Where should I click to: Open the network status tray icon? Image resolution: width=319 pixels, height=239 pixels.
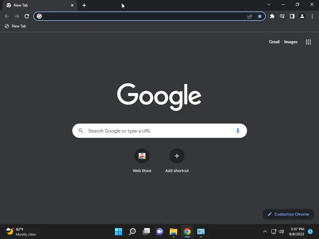click(x=274, y=232)
